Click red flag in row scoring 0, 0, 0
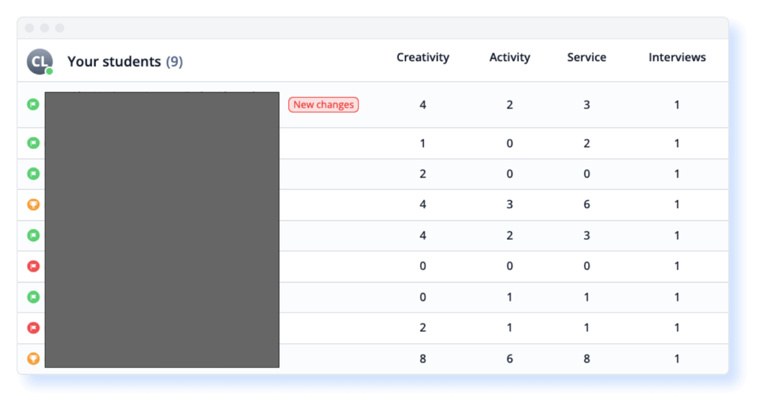Screen dimensions: 772x418 (33, 266)
